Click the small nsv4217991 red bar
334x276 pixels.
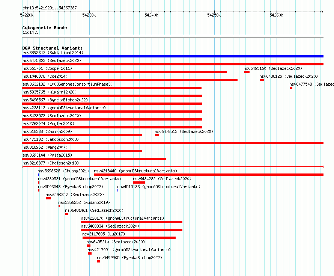90,253
